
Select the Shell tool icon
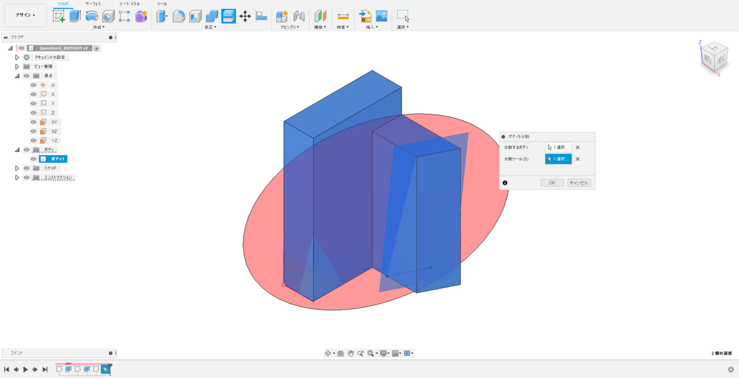tap(195, 17)
